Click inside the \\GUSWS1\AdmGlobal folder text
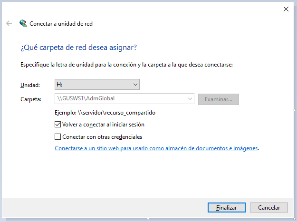The image size is (297, 222). (x=86, y=98)
